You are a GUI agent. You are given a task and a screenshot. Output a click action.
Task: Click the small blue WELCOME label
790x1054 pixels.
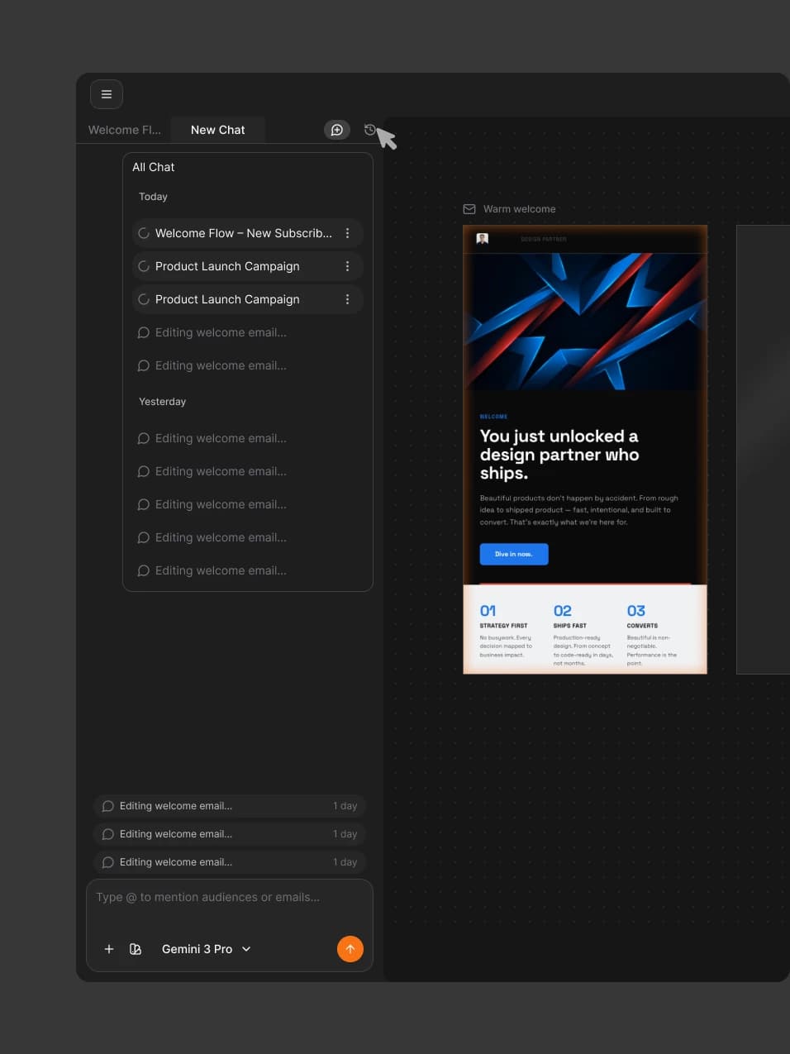click(494, 417)
